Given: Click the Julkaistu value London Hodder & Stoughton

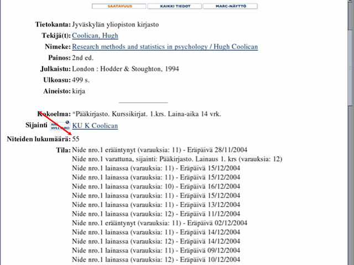Looking at the screenshot, I should click(x=126, y=69).
